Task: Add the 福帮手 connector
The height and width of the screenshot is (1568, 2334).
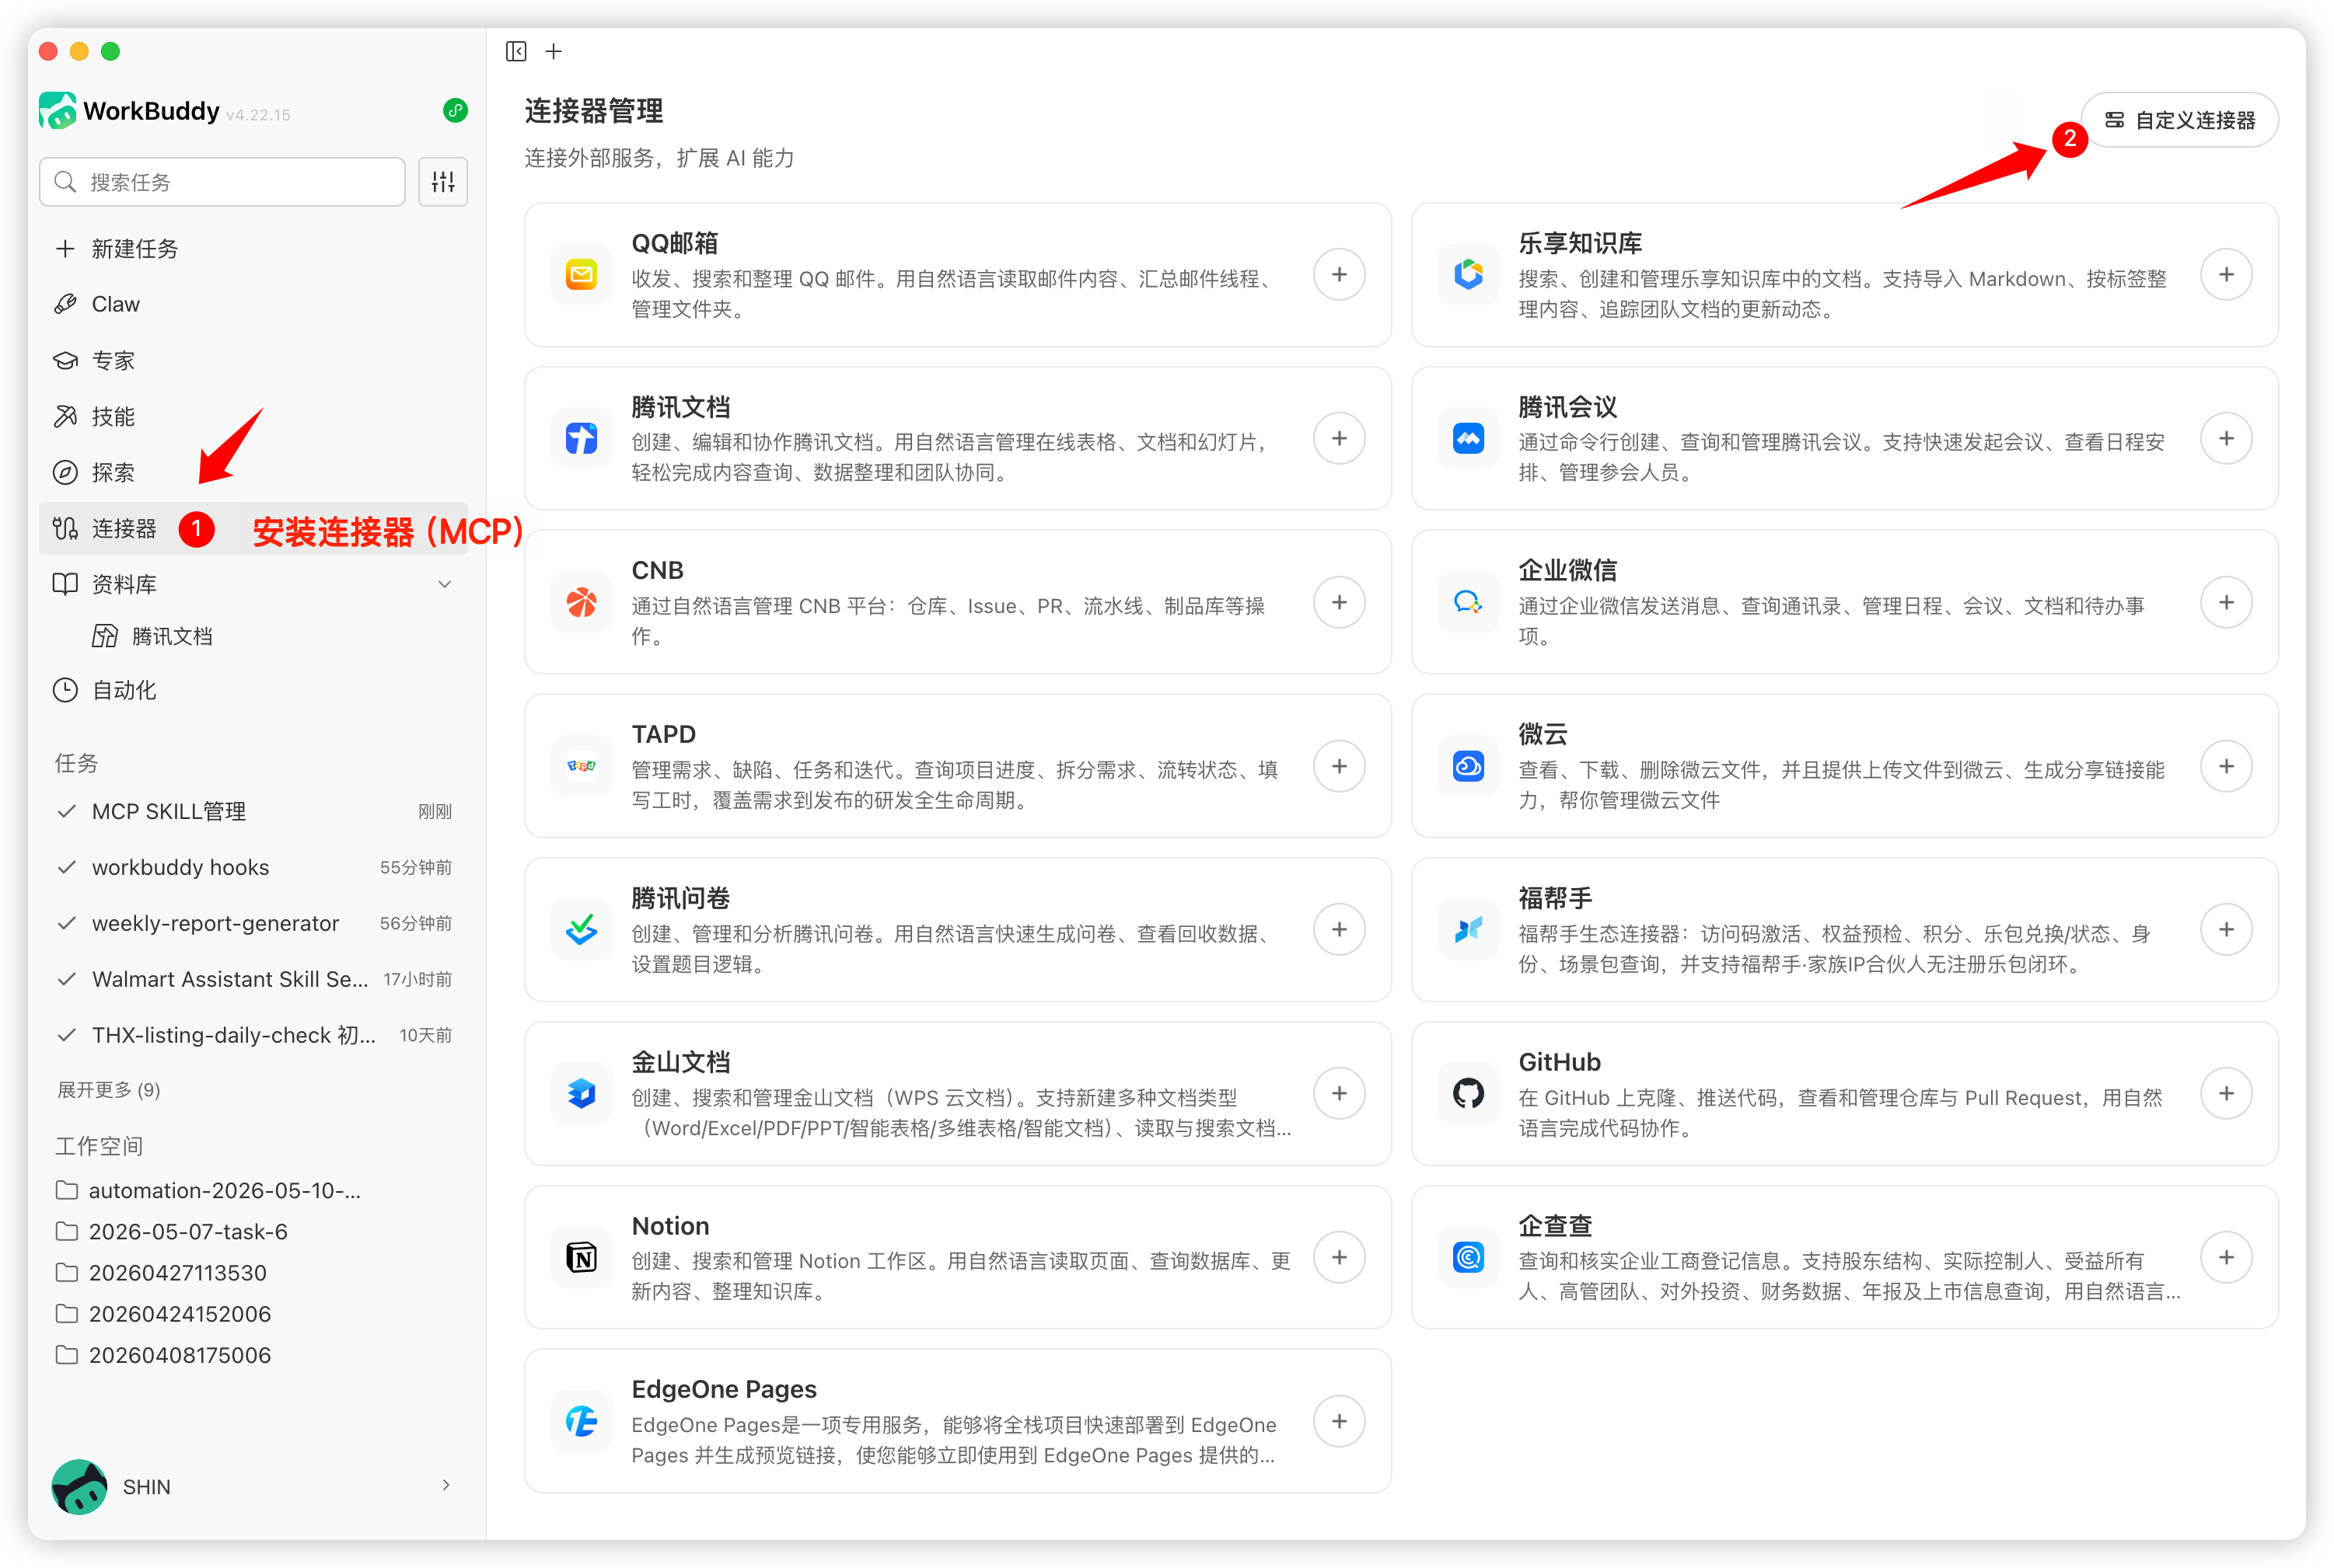Action: pos(2226,930)
